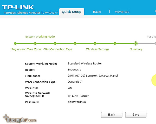Screen dimensions: 156x124
Task: Click the TP-LINK logo
Action: pos(18,7)
